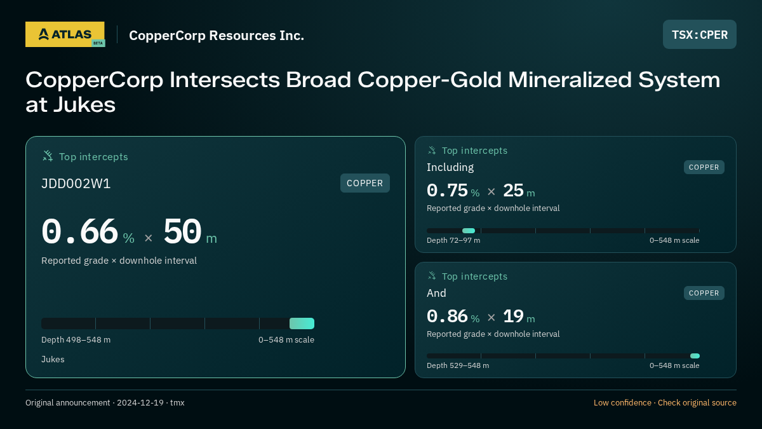
Task: Click 'Reported grade × downhole interval' in And card
Action: tap(493, 334)
